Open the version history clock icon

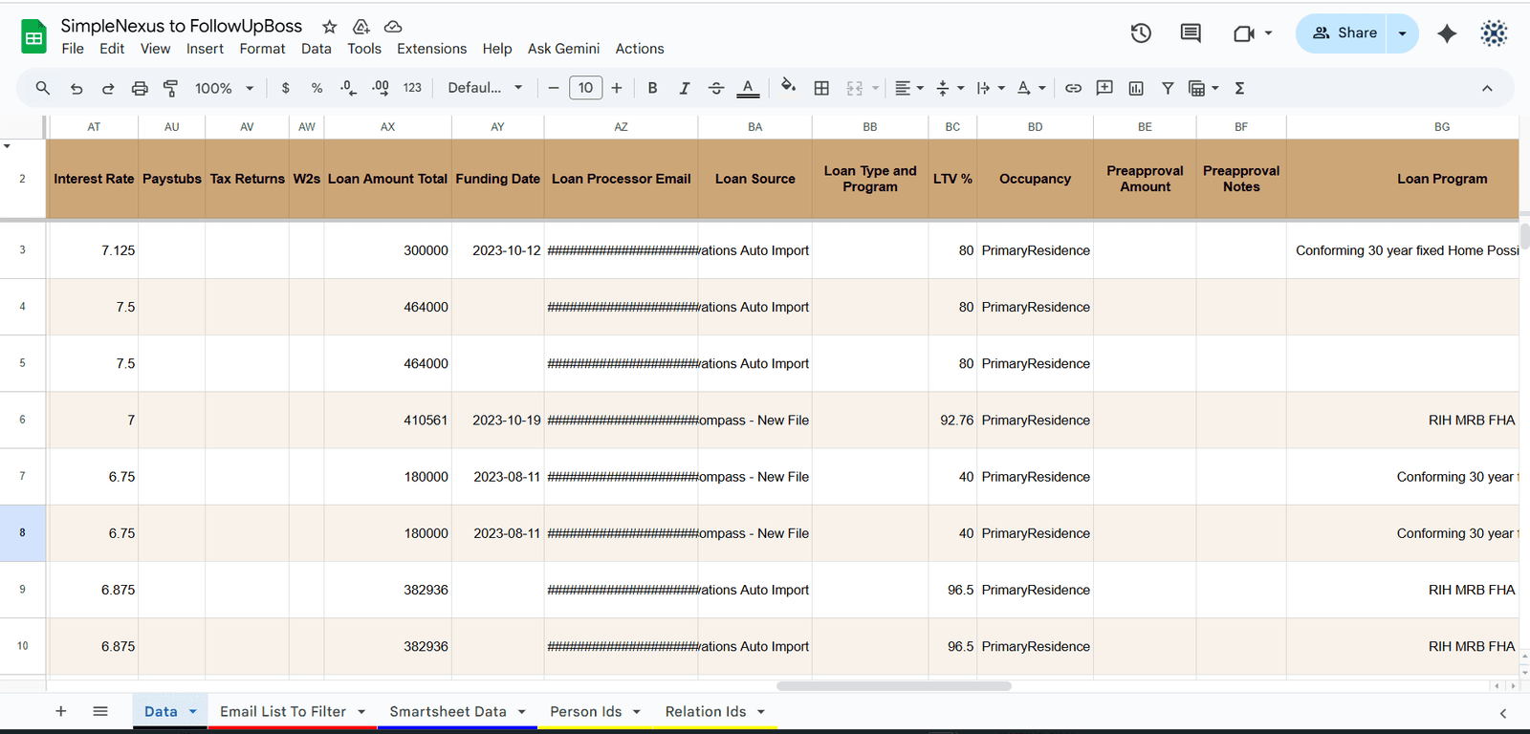[1141, 33]
